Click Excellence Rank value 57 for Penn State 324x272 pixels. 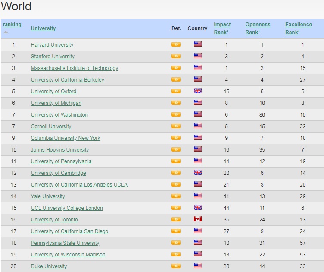[x=303, y=243]
